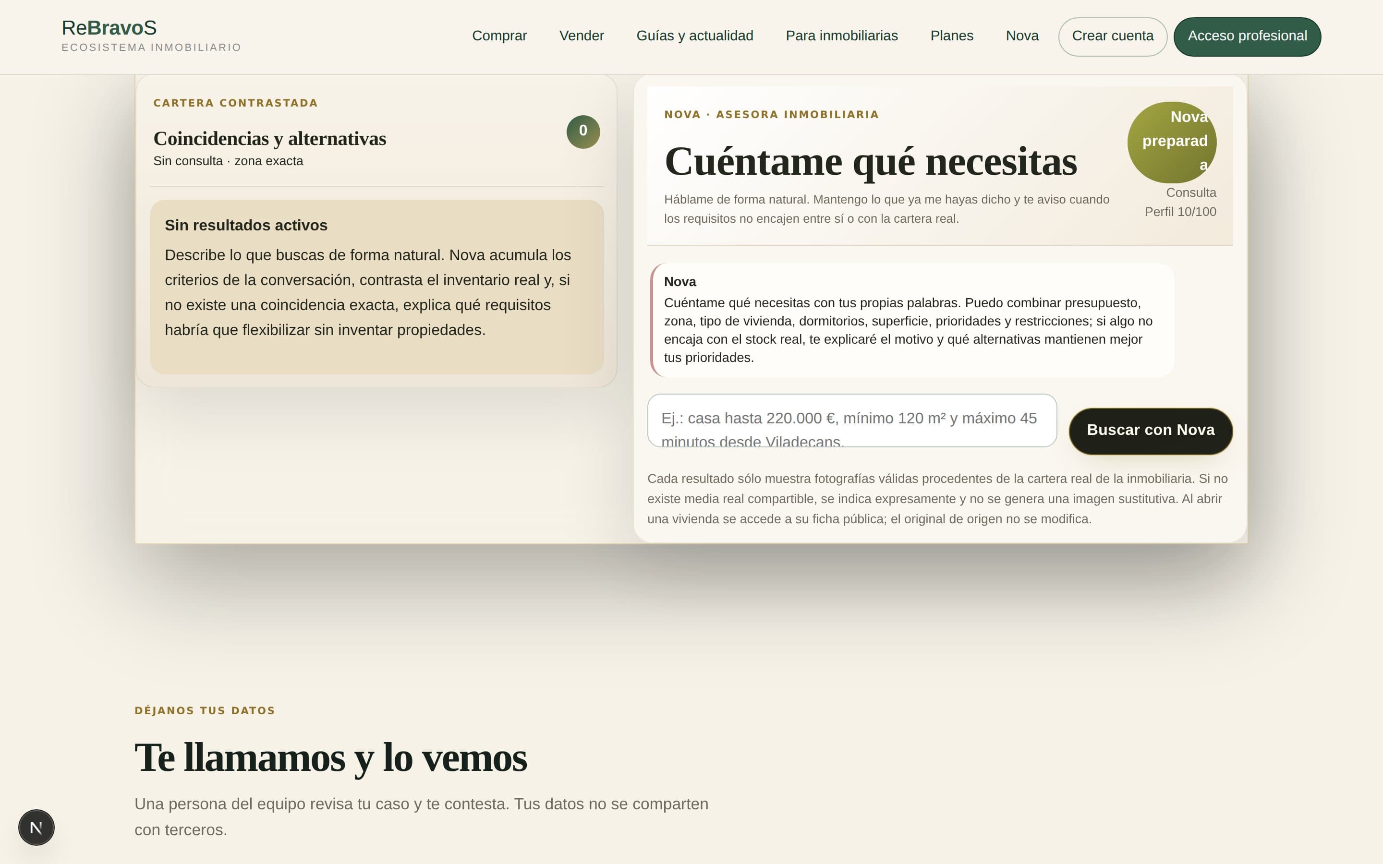1383x864 pixels.
Task: Click the Crear cuenta button
Action: pyautogui.click(x=1112, y=36)
